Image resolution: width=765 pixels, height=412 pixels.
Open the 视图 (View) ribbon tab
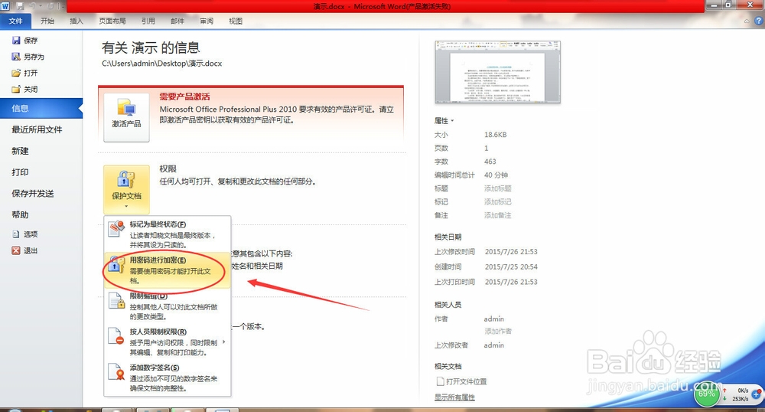(236, 21)
